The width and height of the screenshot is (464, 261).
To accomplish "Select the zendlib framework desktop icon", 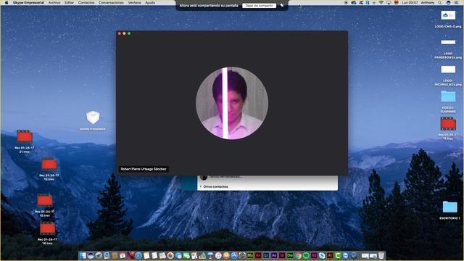I will coord(93,121).
